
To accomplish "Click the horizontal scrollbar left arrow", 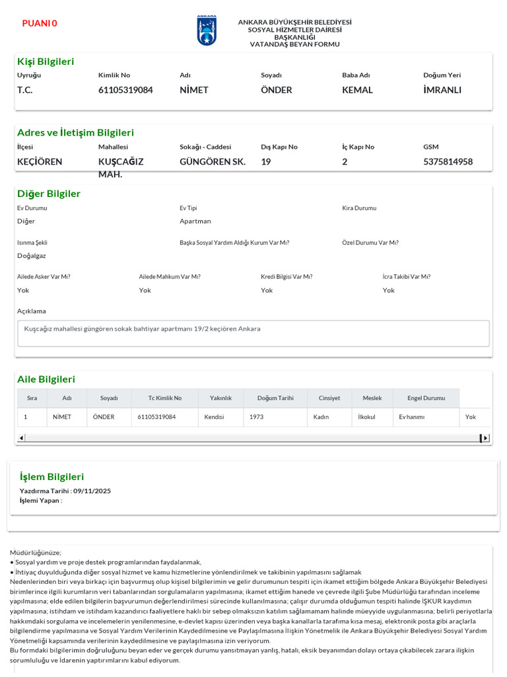I will [21, 438].
